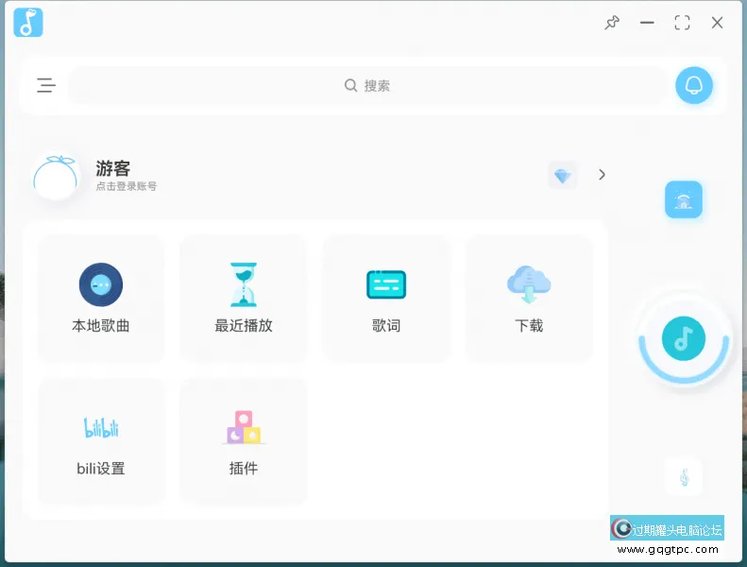Click the 点击登录账号 login link
Viewport: 747px width, 567px height.
127,186
